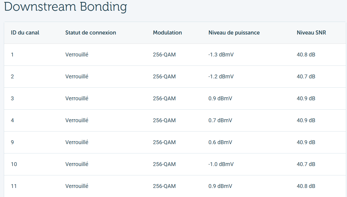Click the -1.3 dBmV power value

(221, 55)
